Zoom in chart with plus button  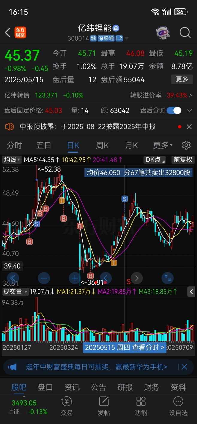click(75, 278)
